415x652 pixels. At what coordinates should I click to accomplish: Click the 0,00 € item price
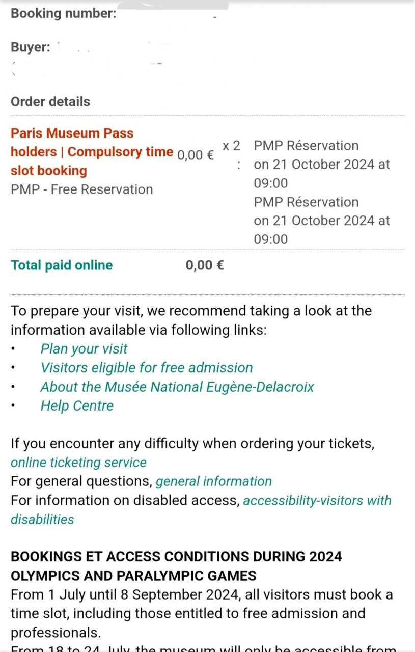pos(196,155)
